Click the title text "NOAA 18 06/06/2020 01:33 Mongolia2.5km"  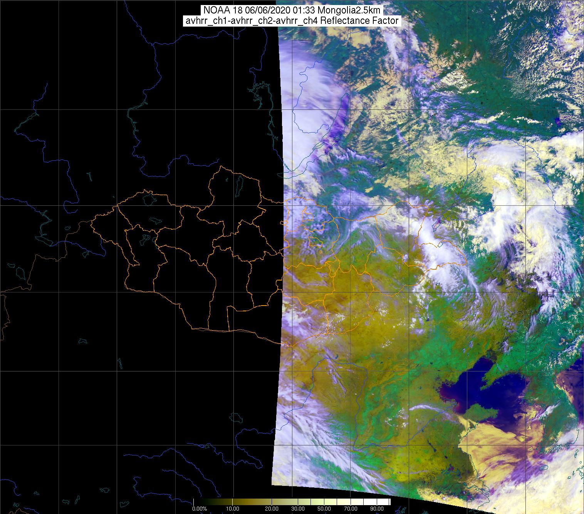[292, 10]
